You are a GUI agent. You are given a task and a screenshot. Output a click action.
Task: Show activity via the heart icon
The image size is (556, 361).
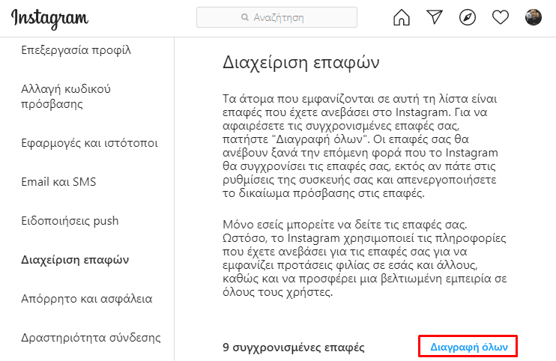[501, 17]
